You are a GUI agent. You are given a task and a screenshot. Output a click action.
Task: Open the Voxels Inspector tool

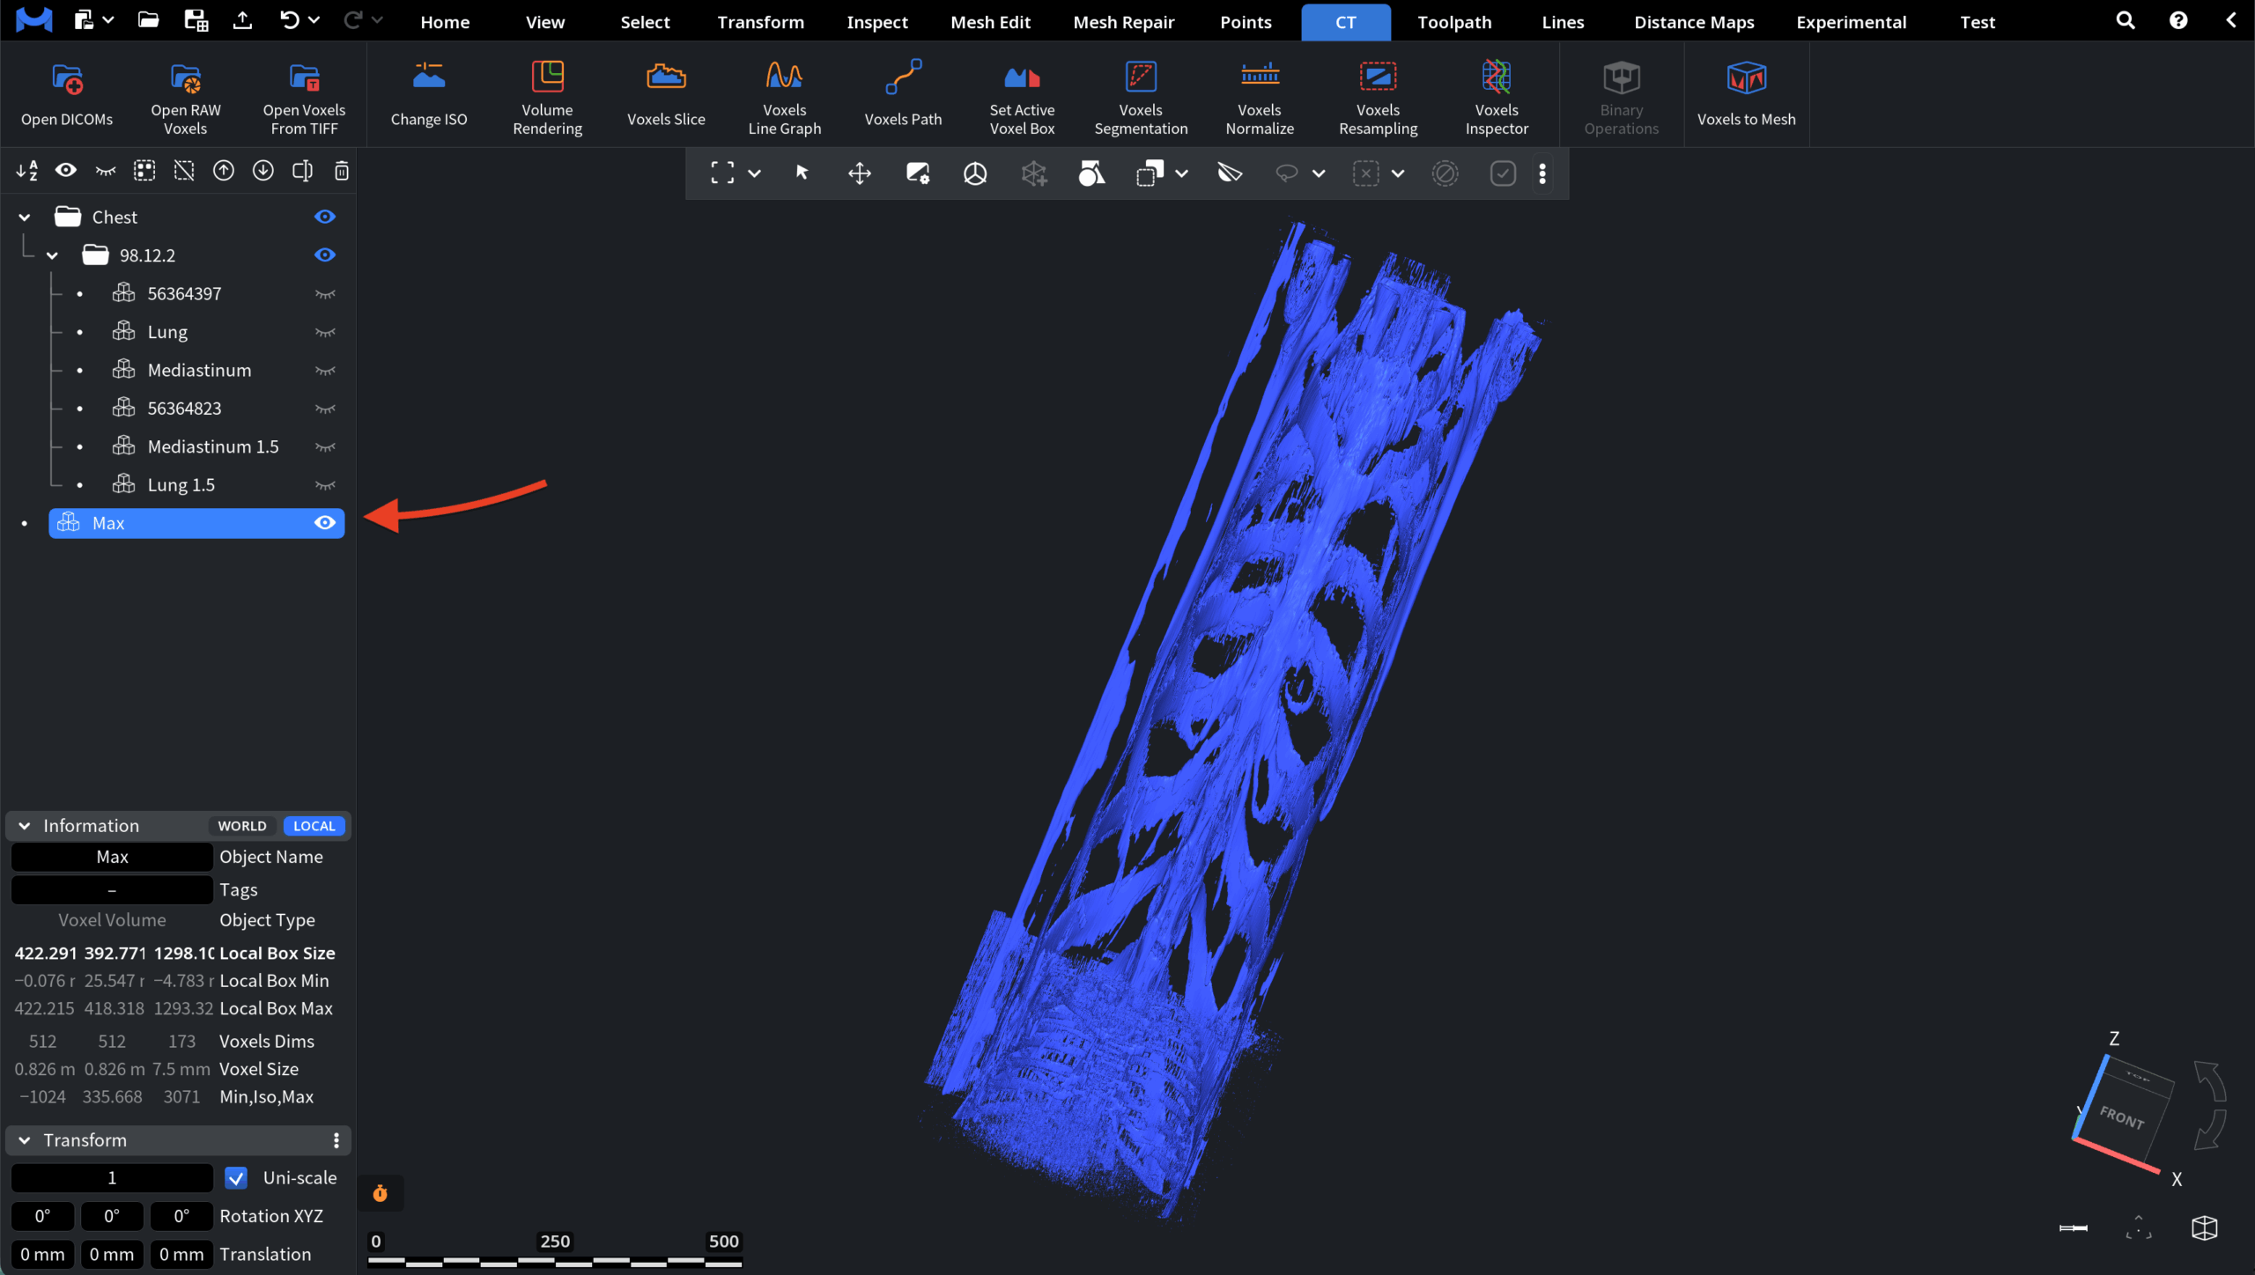pos(1497,97)
